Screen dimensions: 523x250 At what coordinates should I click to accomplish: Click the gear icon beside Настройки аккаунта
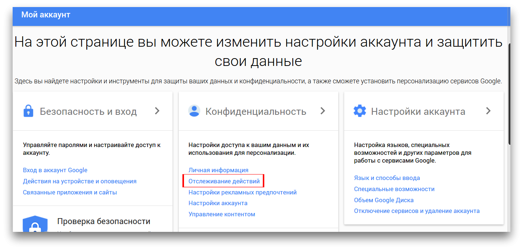pyautogui.click(x=359, y=111)
